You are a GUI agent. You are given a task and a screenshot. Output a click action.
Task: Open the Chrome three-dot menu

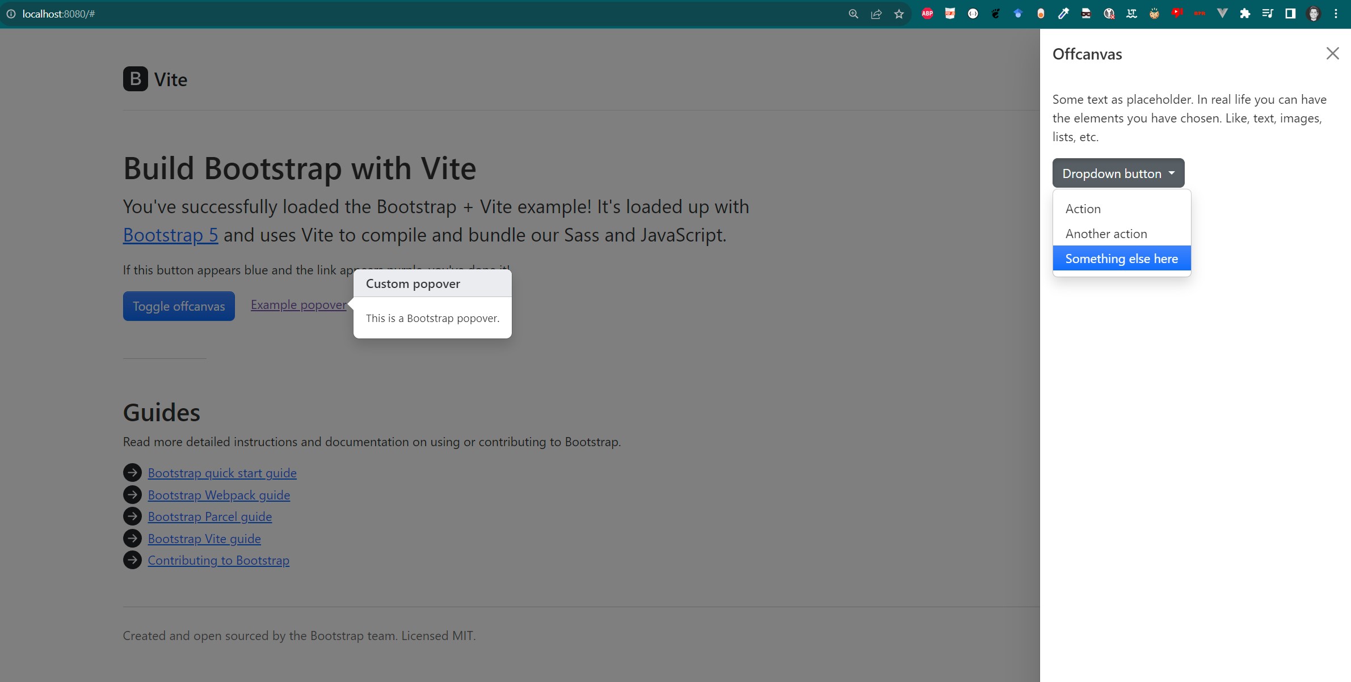click(1336, 14)
